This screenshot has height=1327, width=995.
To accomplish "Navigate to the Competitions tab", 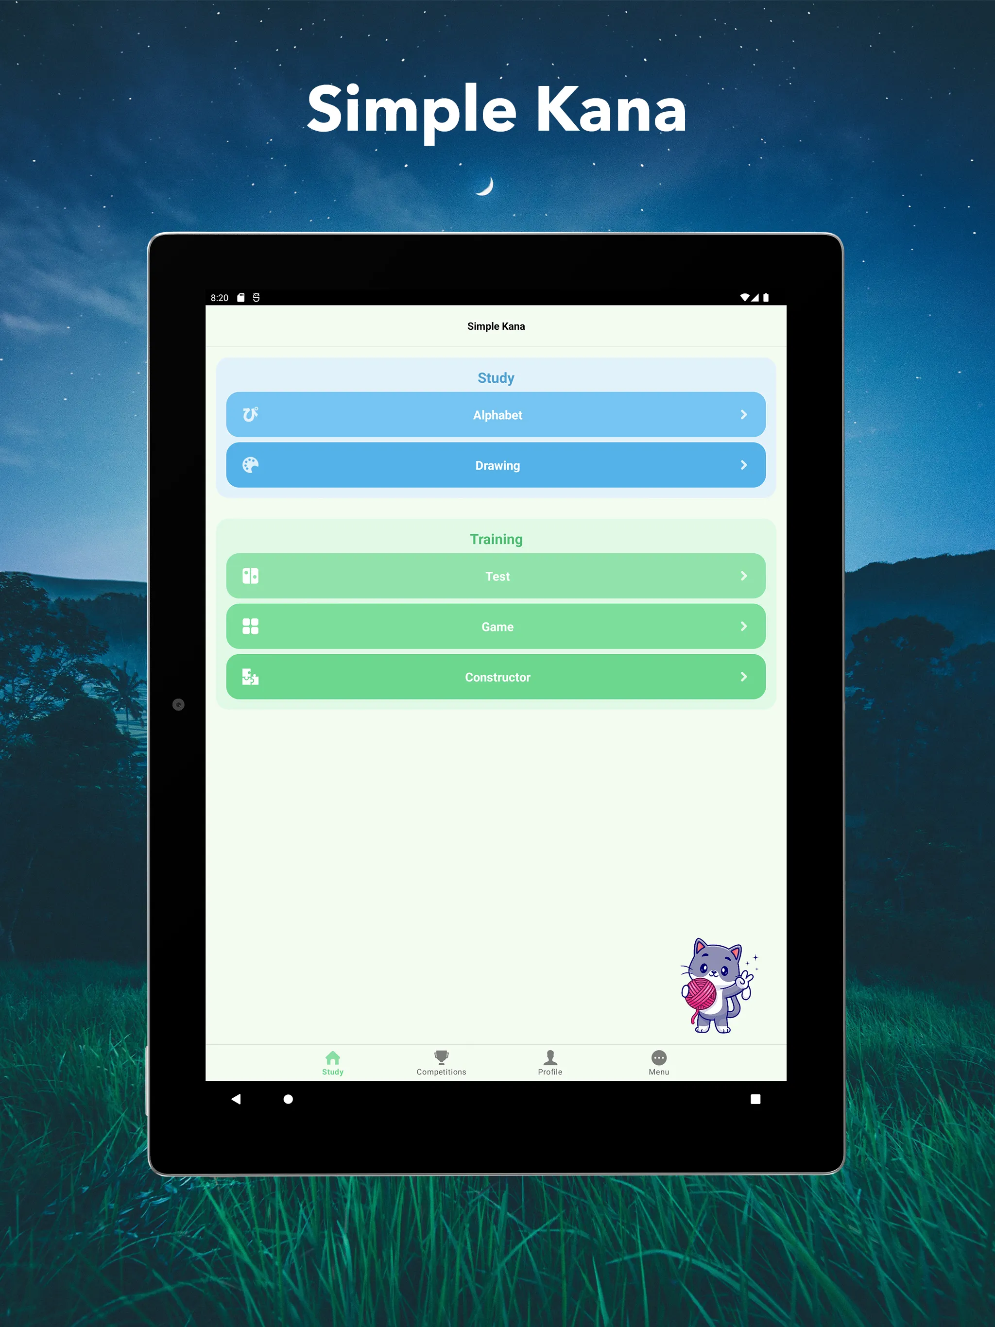I will pos(441,1060).
